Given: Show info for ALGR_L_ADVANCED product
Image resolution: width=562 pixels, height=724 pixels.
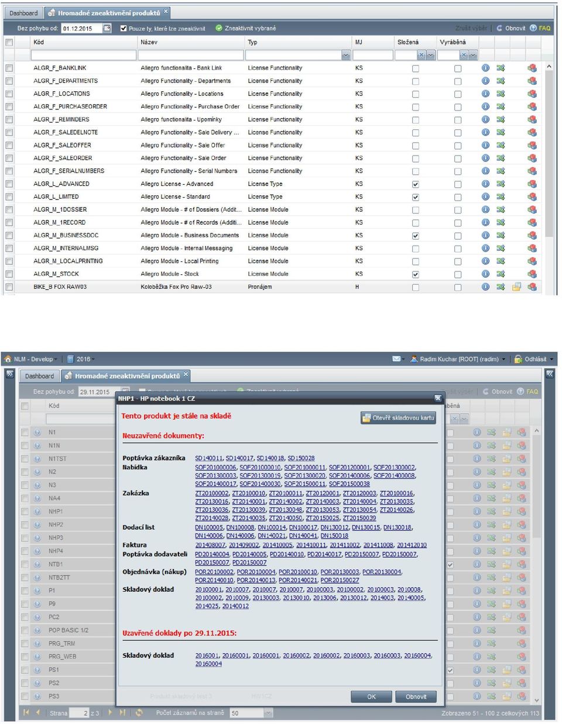Looking at the screenshot, I should click(x=485, y=184).
